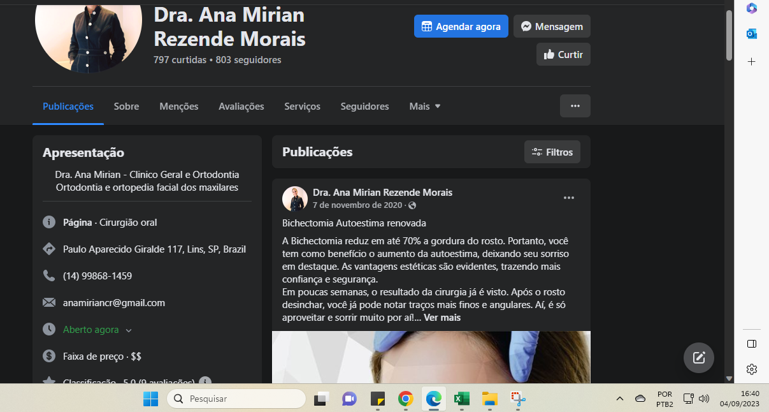Open Copilot icon in Edge sidebar
Screen dimensions: 769x412
751,8
